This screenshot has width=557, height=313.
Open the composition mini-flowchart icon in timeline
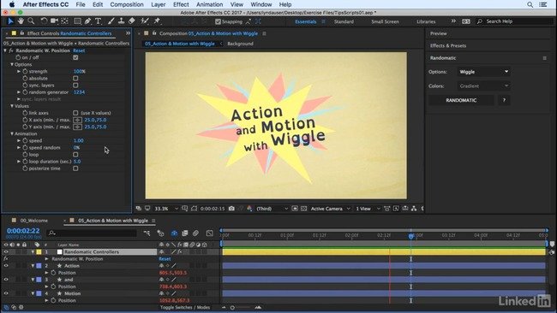[147, 233]
